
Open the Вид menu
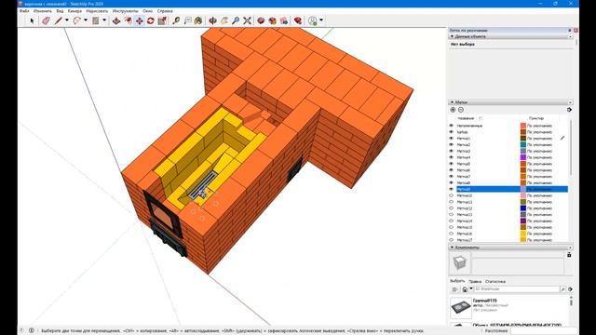click(x=60, y=11)
